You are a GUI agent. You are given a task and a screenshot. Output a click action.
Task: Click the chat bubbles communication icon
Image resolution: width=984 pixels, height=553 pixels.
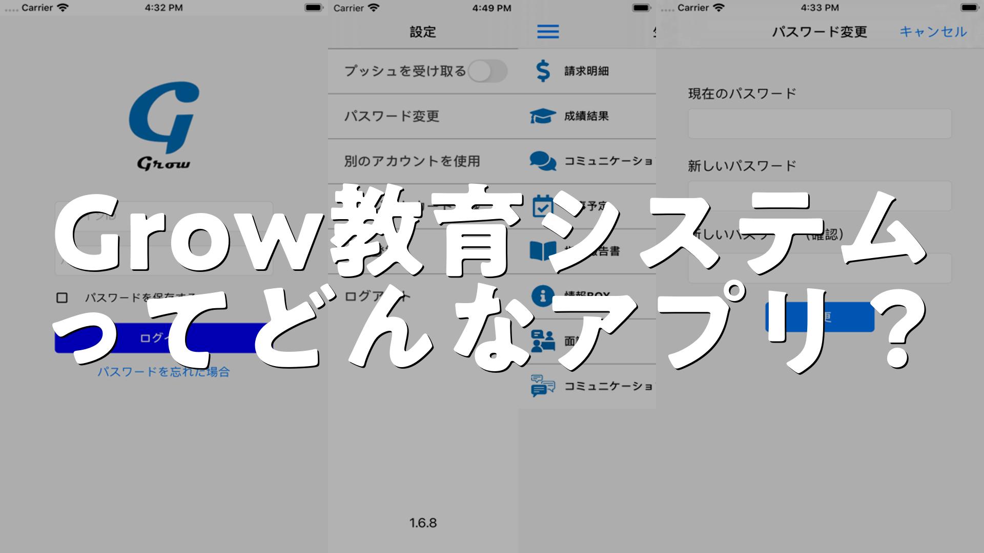(543, 161)
